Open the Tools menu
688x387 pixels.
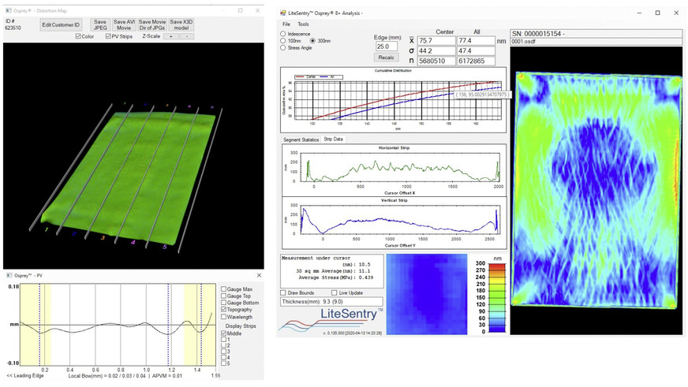pyautogui.click(x=303, y=24)
